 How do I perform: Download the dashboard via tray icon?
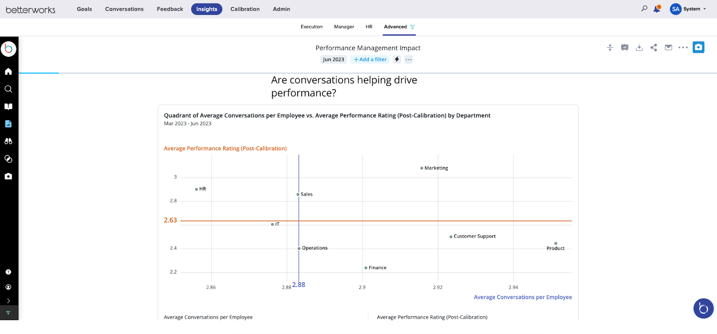coord(639,47)
